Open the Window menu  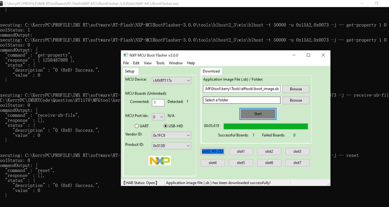pyautogui.click(x=176, y=63)
